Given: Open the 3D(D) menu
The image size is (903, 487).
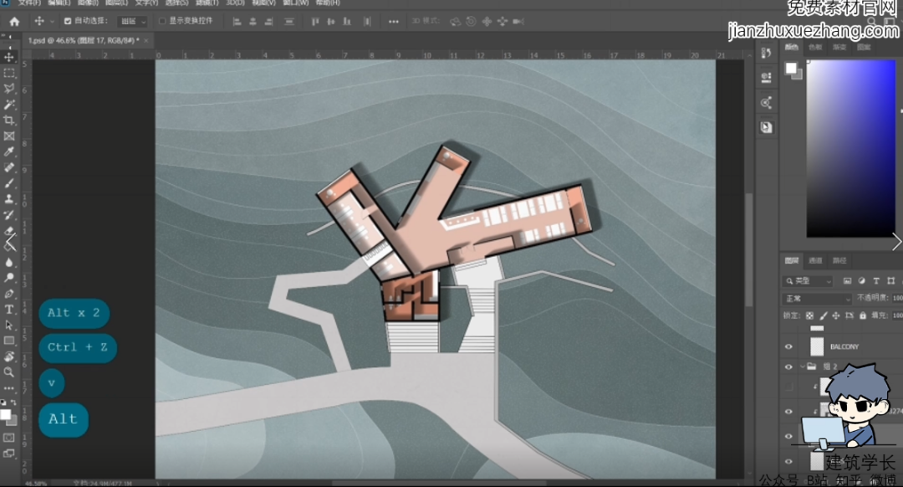Looking at the screenshot, I should (235, 3).
